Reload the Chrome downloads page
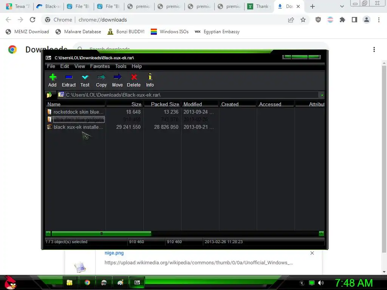The height and width of the screenshot is (290, 387). pos(33,20)
